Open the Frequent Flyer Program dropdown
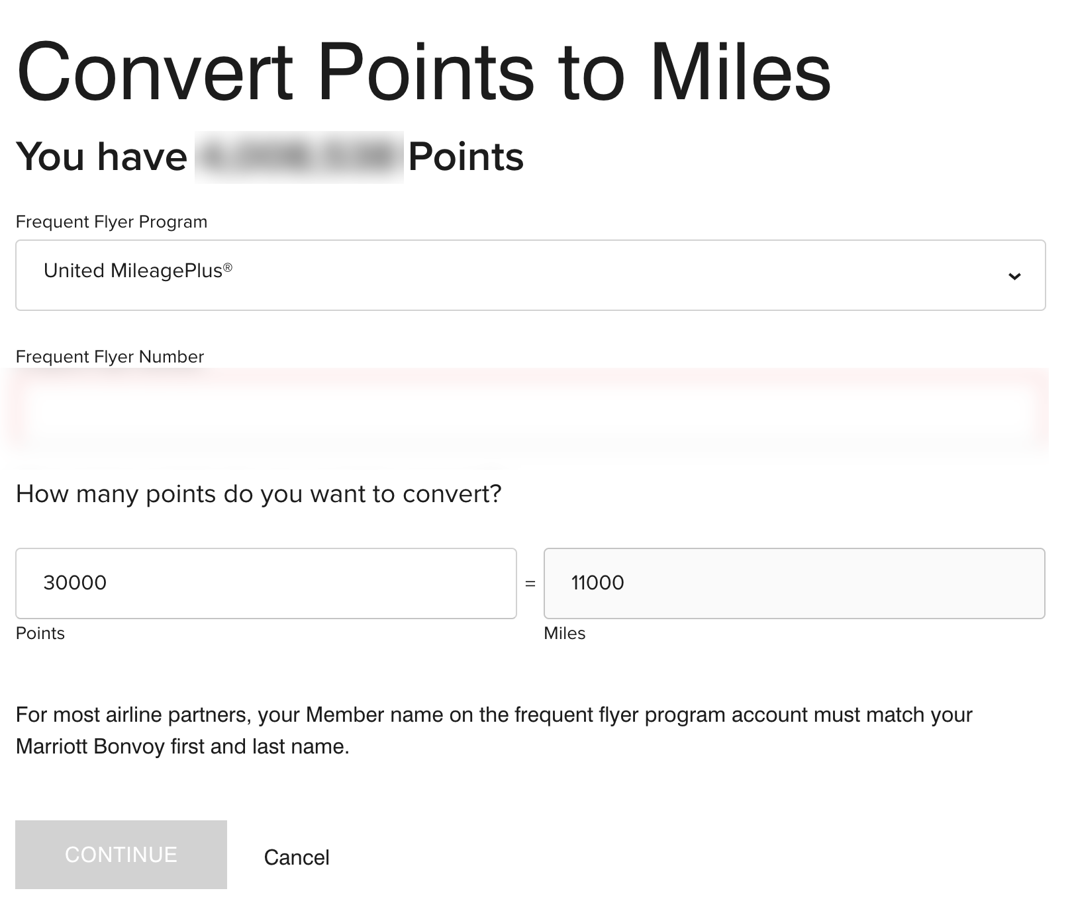Image resolution: width=1074 pixels, height=905 pixels. (530, 275)
